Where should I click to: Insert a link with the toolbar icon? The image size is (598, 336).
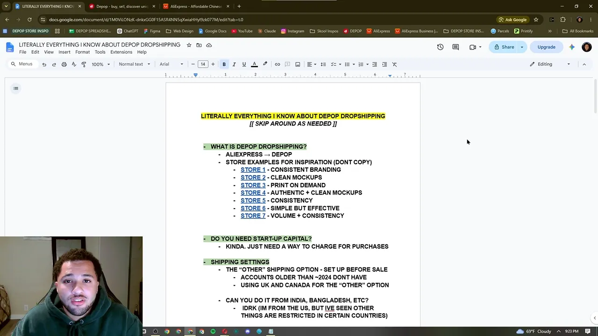(x=278, y=64)
